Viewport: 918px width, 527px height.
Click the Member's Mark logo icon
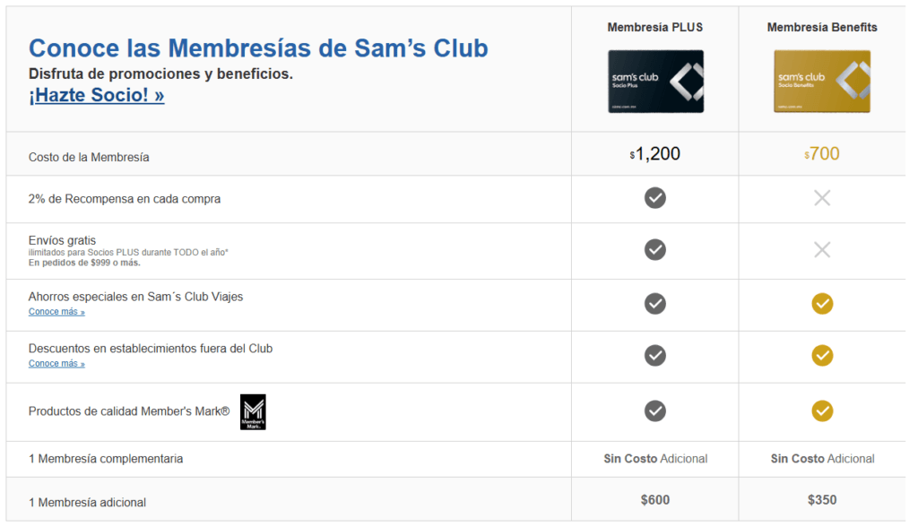(x=253, y=412)
